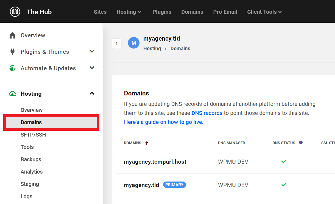Click the DOMAINS column header
Screen dimensions: 335x204
[133, 143]
